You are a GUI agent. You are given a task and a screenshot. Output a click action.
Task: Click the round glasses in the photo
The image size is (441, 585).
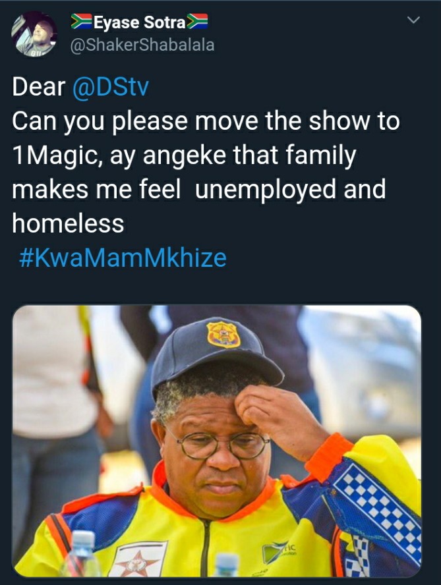[223, 445]
